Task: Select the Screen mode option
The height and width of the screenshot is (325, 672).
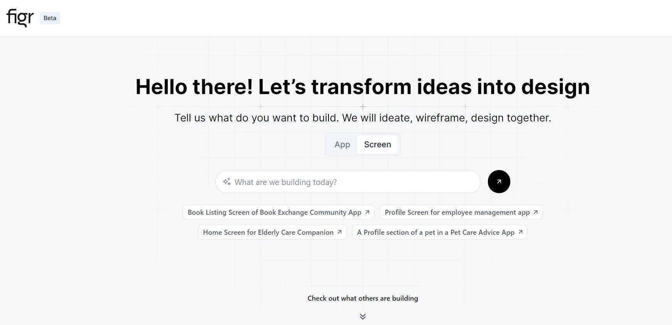Action: pyautogui.click(x=377, y=145)
